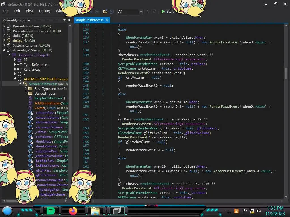
Task: Select the _edgeGlowPass field icon
Action: point(31,151)
